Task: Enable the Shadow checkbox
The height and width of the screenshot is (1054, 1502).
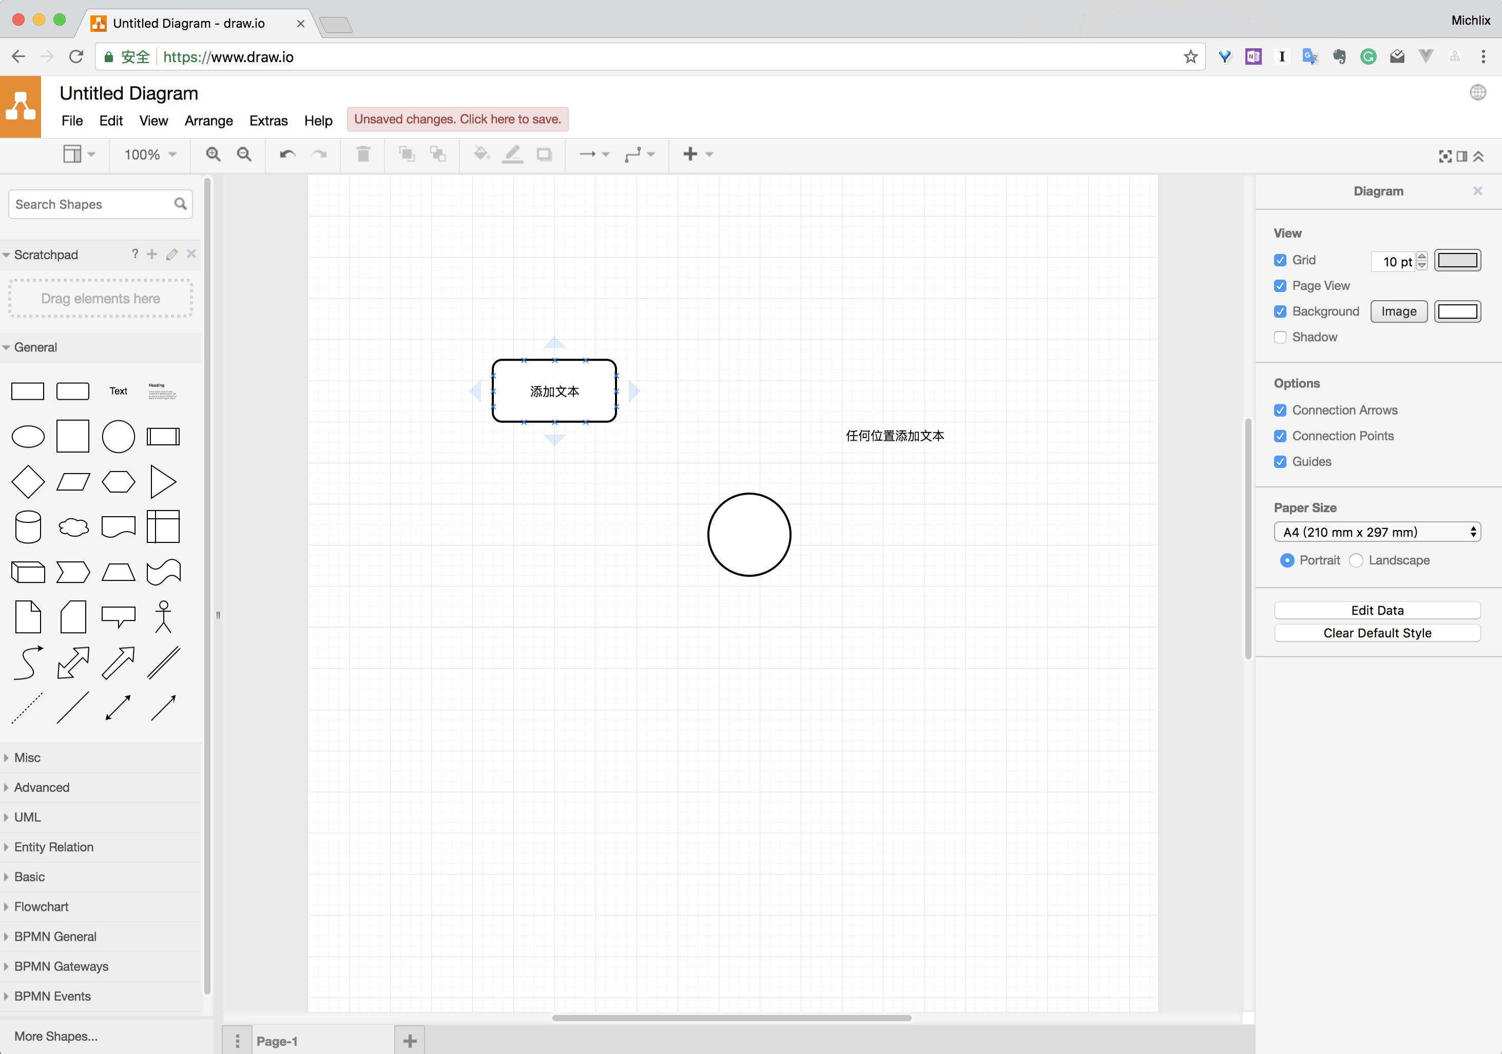Action: point(1280,337)
